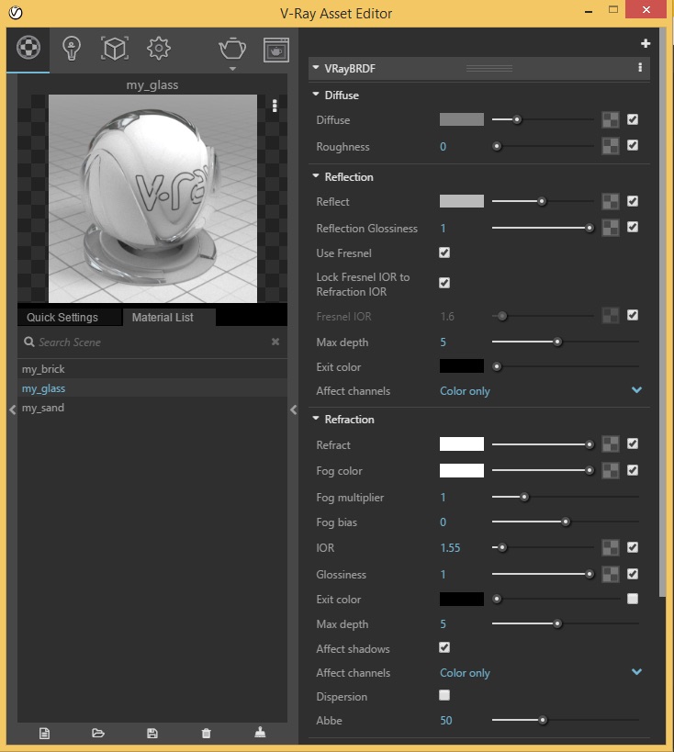The image size is (674, 752).
Task: Open refraction IOR texture map slot
Action: click(x=611, y=547)
